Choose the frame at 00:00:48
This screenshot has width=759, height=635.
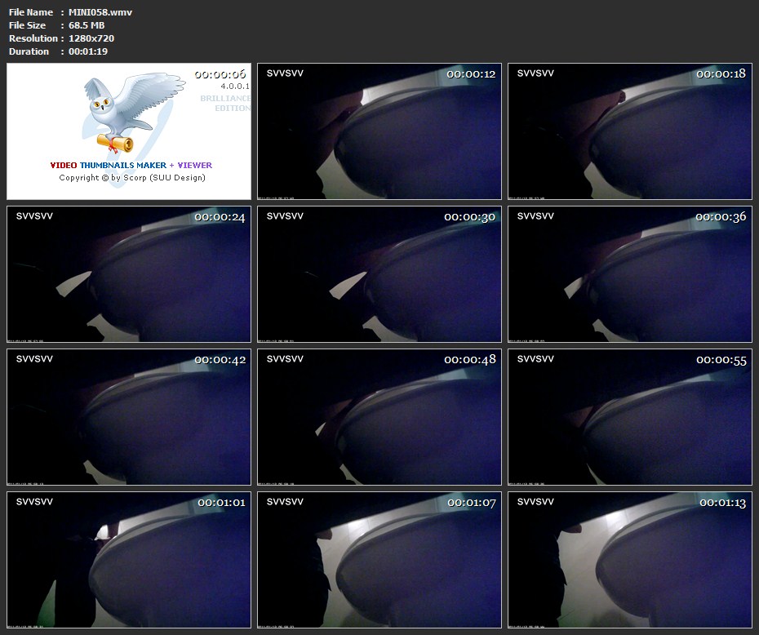click(379, 417)
